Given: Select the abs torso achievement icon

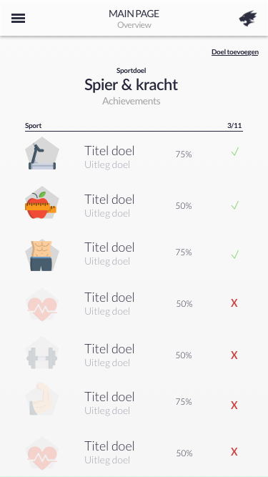Looking at the screenshot, I should [x=42, y=255].
